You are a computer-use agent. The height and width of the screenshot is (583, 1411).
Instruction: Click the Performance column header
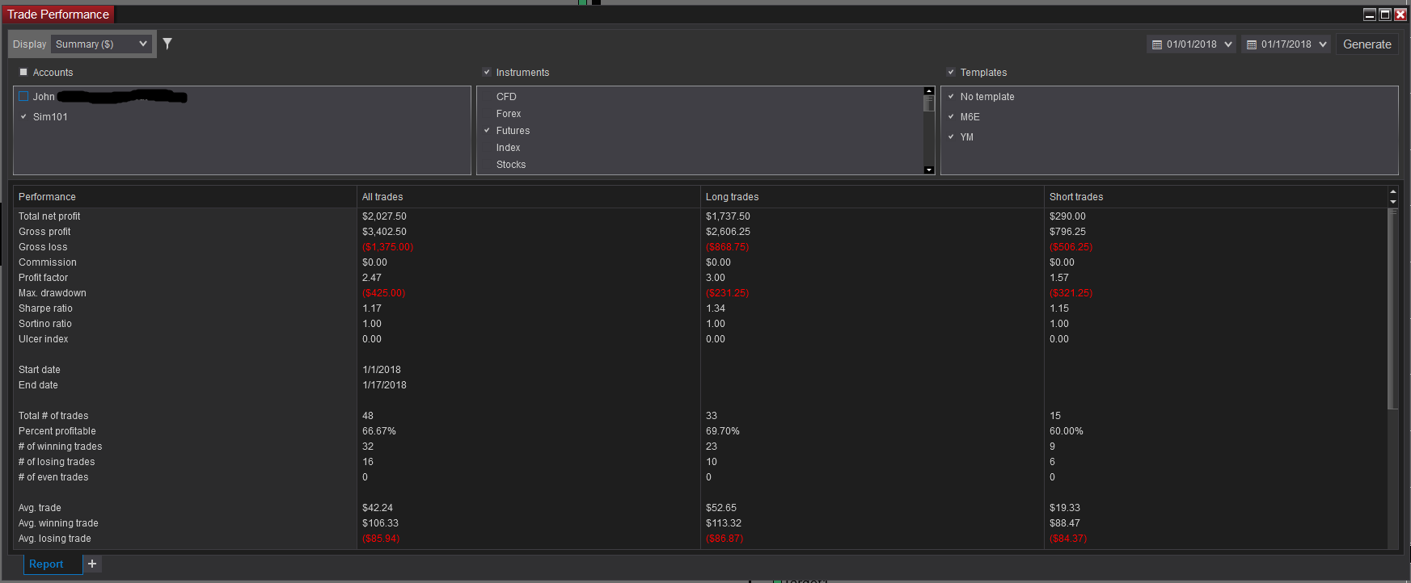(x=185, y=197)
